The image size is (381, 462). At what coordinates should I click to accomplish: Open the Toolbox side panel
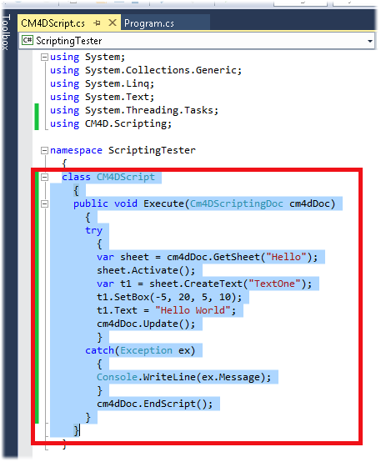click(x=7, y=33)
